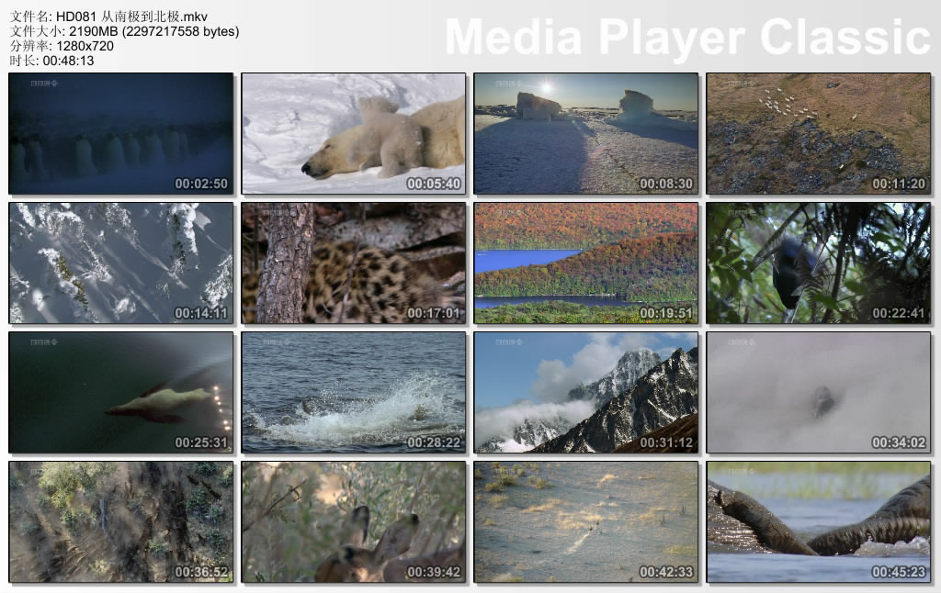This screenshot has height=593, width=941.
Task: Click the leopard behind tree trunk thumbnail
Action: pyautogui.click(x=353, y=263)
